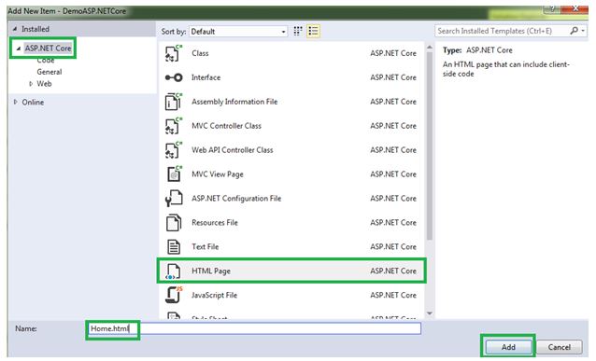Screen dimensions: 596x361
Task: Choose 'Text File' template name
Action: point(205,247)
